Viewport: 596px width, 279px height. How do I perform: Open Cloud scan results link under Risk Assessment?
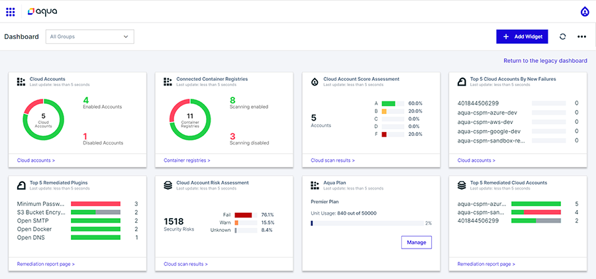pyautogui.click(x=186, y=264)
